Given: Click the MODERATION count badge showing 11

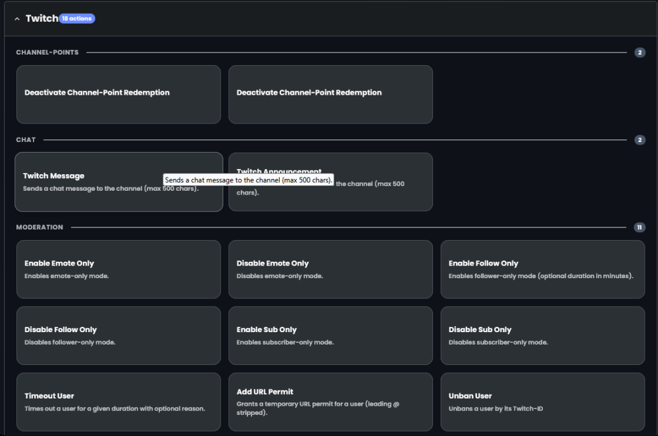Looking at the screenshot, I should point(640,228).
